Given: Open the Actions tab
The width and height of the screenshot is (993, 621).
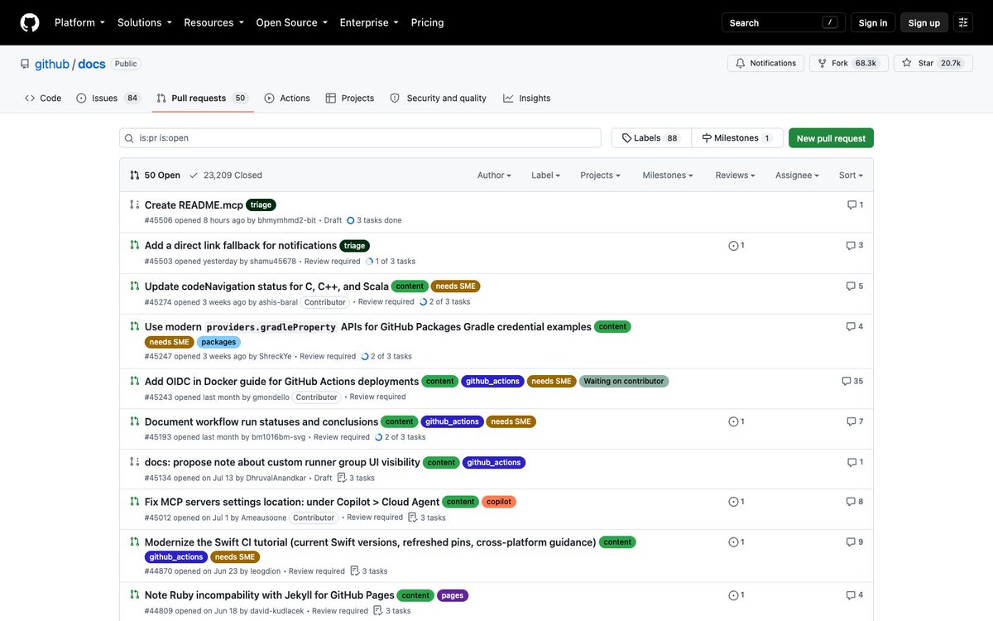Looking at the screenshot, I should (x=287, y=98).
